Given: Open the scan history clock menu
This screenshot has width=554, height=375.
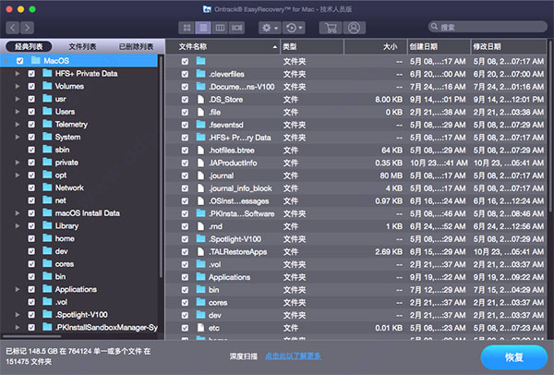Looking at the screenshot, I should [294, 28].
